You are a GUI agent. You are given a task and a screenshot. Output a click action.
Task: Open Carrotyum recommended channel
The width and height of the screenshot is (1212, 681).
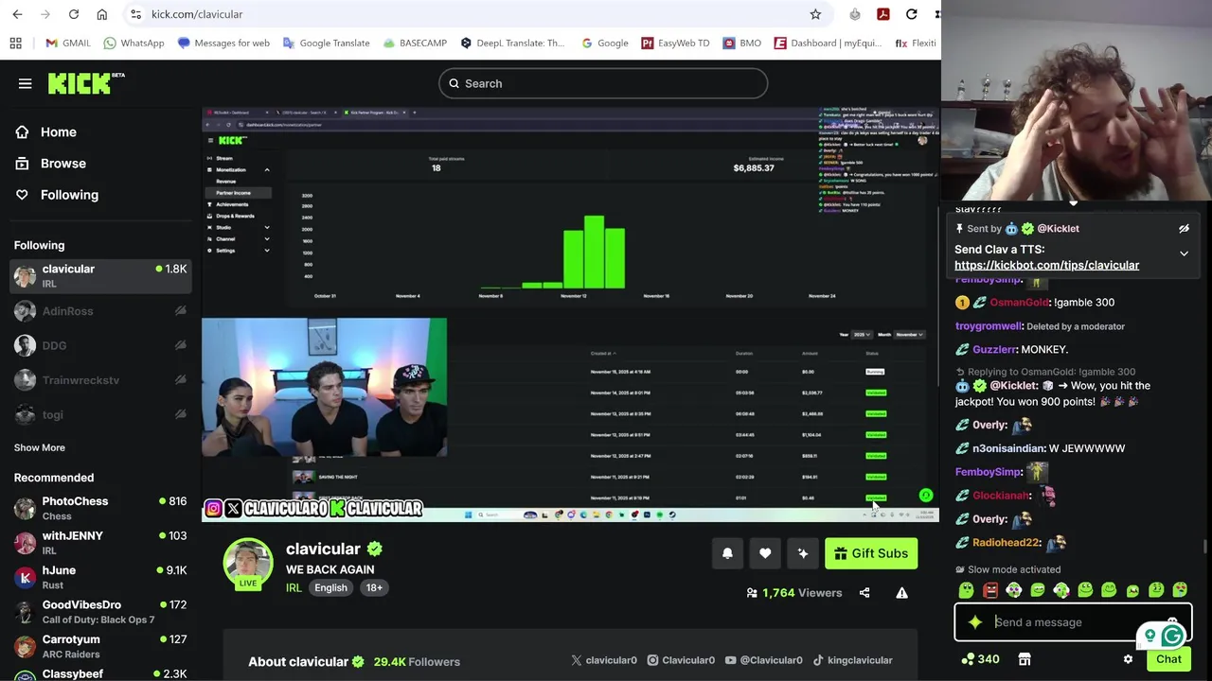pyautogui.click(x=100, y=646)
